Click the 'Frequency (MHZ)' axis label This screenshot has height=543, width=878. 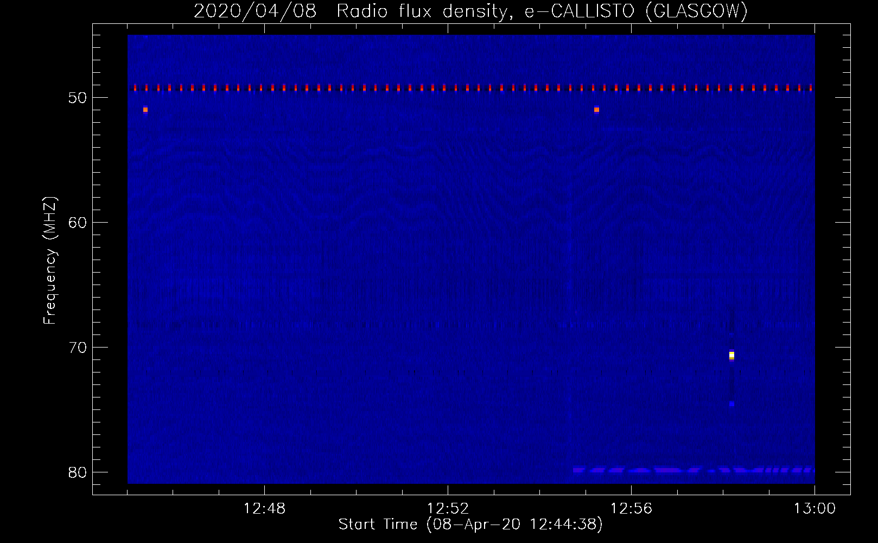pyautogui.click(x=50, y=261)
